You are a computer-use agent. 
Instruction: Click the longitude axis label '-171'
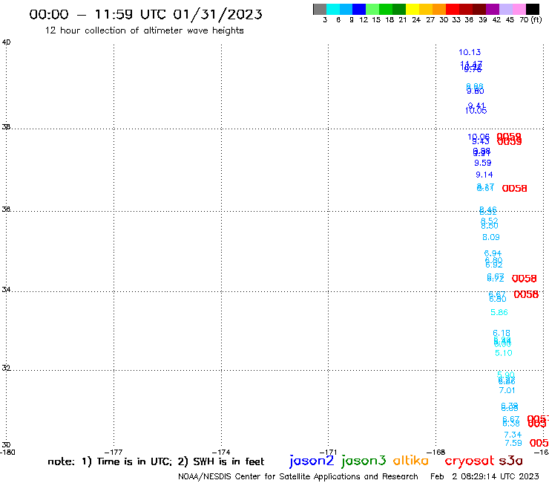tap(329, 452)
